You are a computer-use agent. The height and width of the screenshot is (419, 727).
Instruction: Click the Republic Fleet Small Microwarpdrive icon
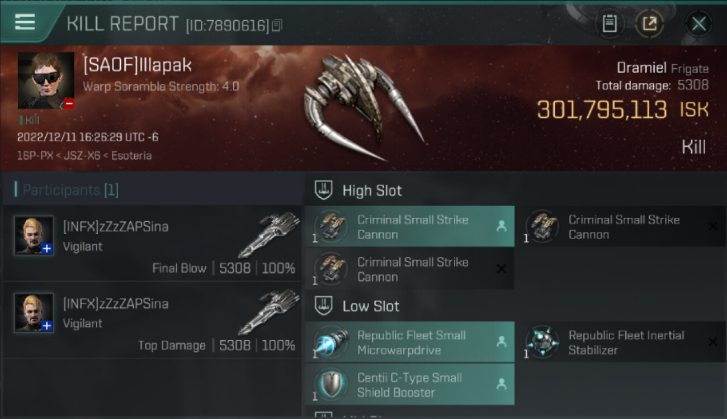pos(331,342)
